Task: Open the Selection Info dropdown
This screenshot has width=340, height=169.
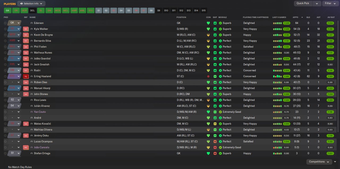Action: coord(31,3)
